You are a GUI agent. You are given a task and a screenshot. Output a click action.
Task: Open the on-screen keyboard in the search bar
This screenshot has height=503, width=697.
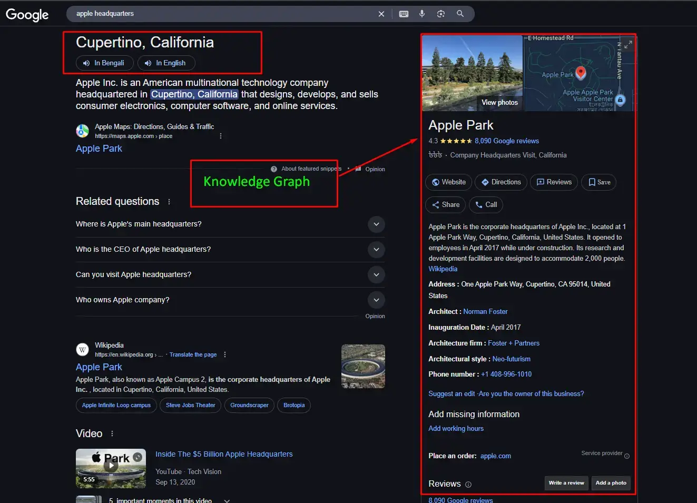[404, 14]
